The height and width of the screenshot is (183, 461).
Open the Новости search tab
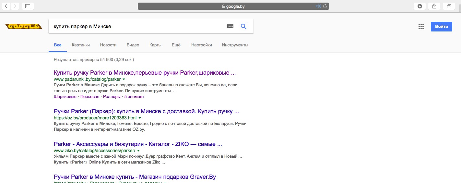[108, 45]
